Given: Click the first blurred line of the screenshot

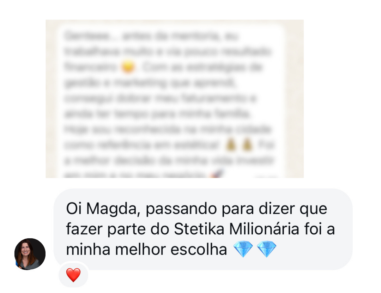Looking at the screenshot, I should tap(151, 36).
